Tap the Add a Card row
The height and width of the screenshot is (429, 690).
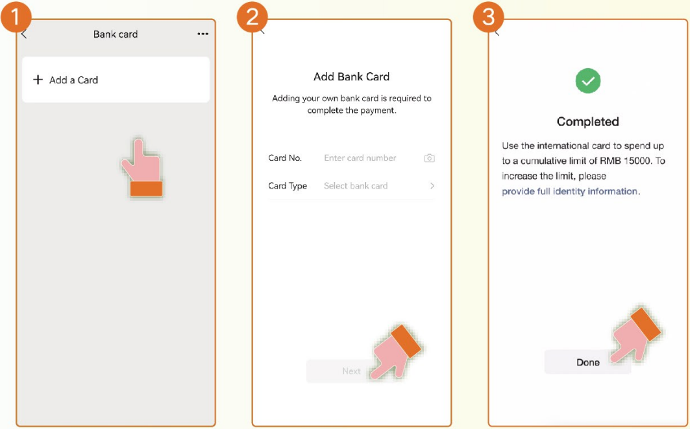(116, 80)
